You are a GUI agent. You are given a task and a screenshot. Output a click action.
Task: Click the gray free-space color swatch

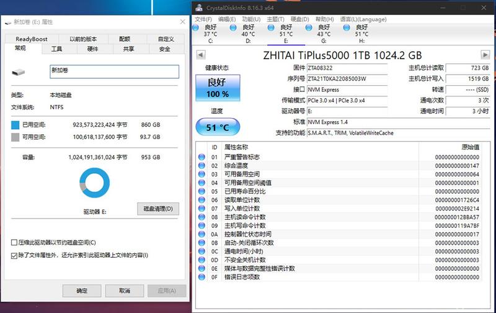coord(15,137)
